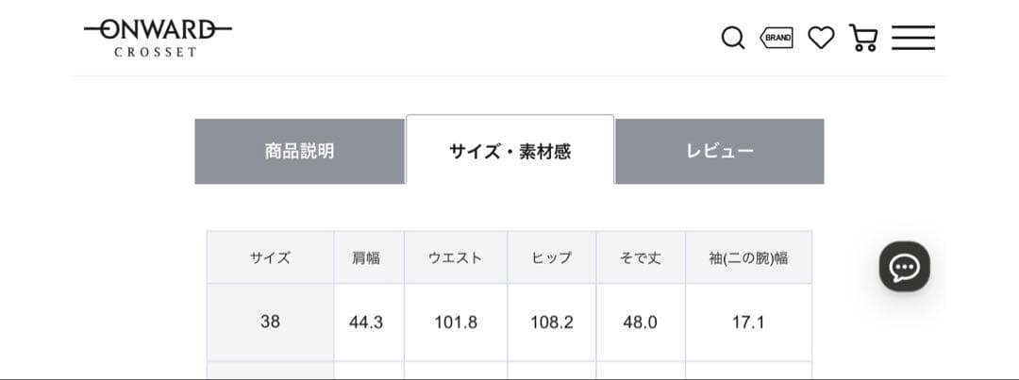This screenshot has width=1019, height=380.
Task: Open favorites via the heart icon
Action: click(821, 38)
